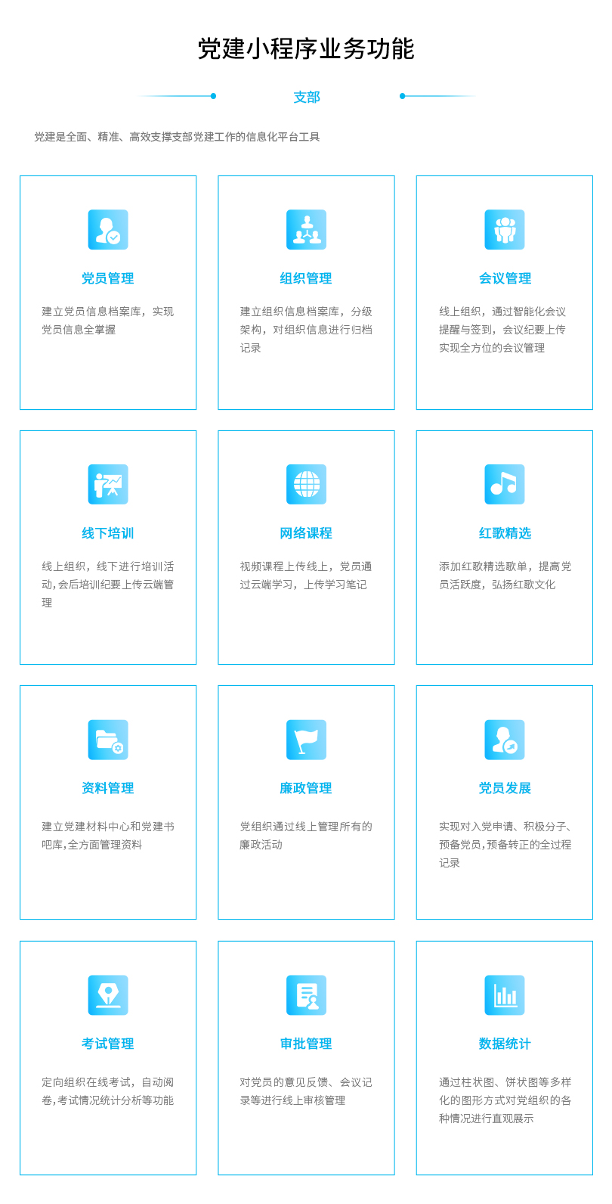Open the 资料管理 title link
This screenshot has height=1204, width=612.
pos(108,788)
